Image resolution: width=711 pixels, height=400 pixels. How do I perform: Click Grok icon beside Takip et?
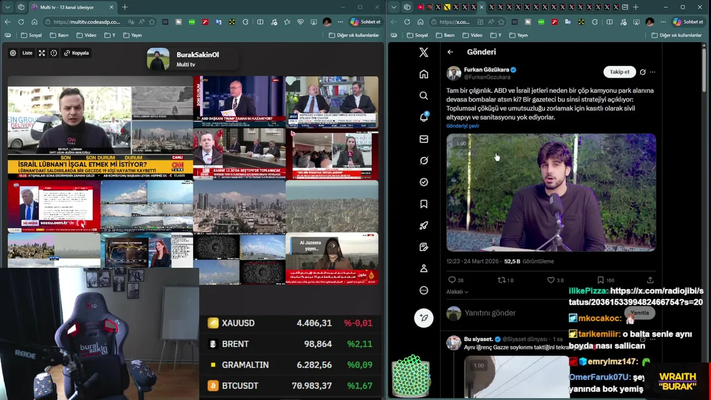point(643,72)
